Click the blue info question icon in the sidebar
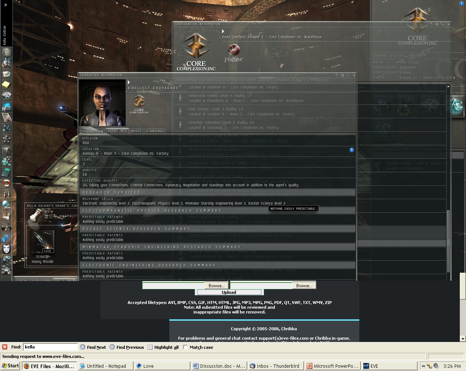Viewport: 466px width, 371px height. point(6,237)
